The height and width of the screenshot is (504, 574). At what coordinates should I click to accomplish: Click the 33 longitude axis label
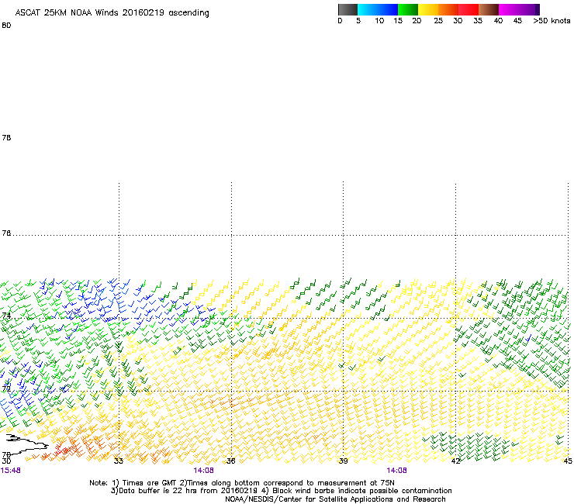pyautogui.click(x=118, y=461)
